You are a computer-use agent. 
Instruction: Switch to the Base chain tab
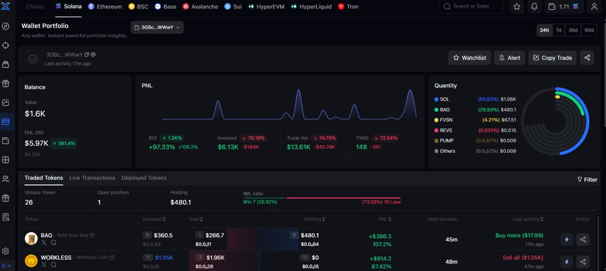coord(166,7)
